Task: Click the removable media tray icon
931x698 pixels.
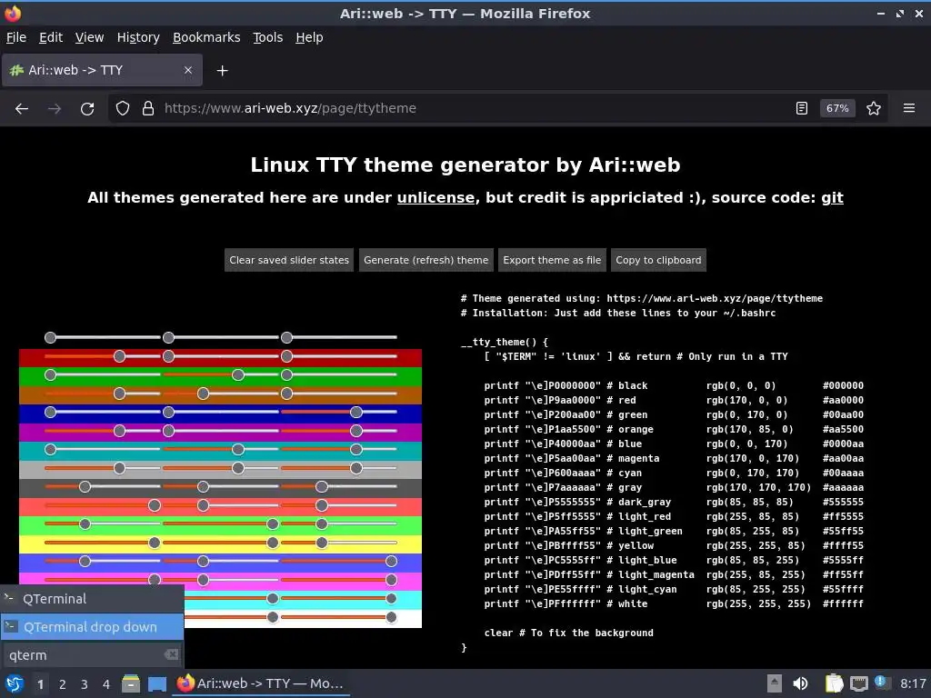Action: point(774,683)
